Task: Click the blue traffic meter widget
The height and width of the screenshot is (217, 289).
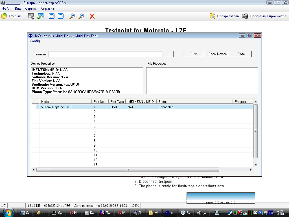Action: pos(221,196)
